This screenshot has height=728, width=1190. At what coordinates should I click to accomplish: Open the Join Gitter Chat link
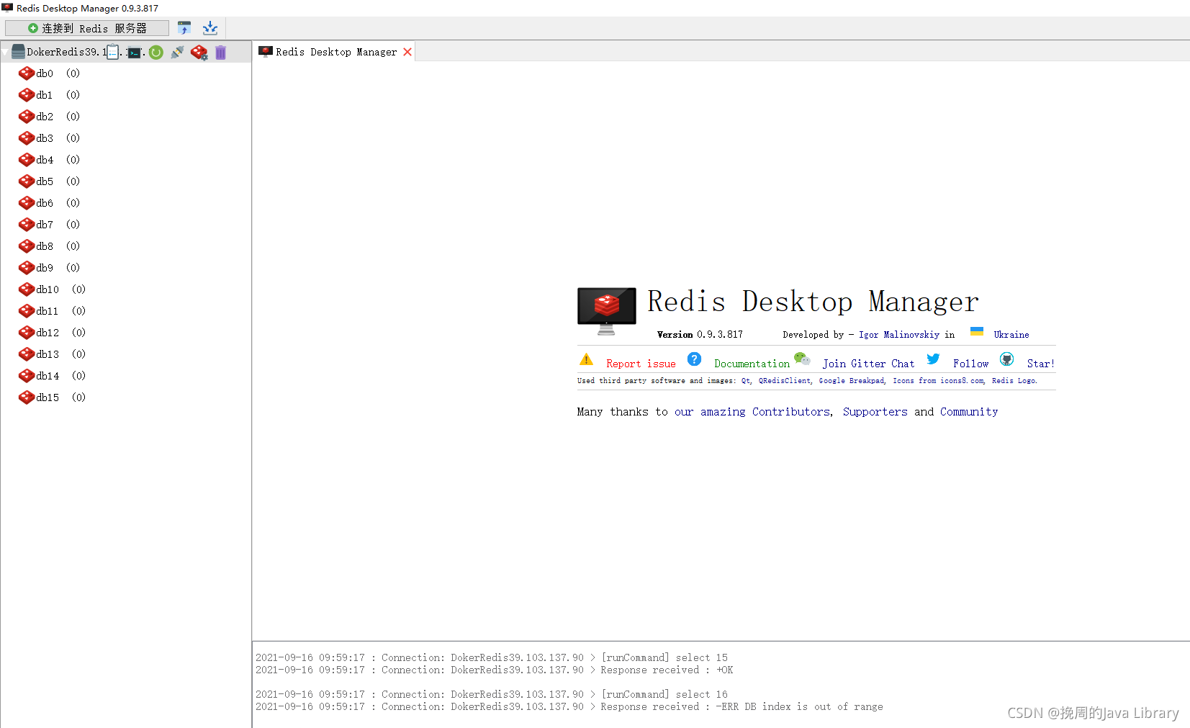[868, 364]
